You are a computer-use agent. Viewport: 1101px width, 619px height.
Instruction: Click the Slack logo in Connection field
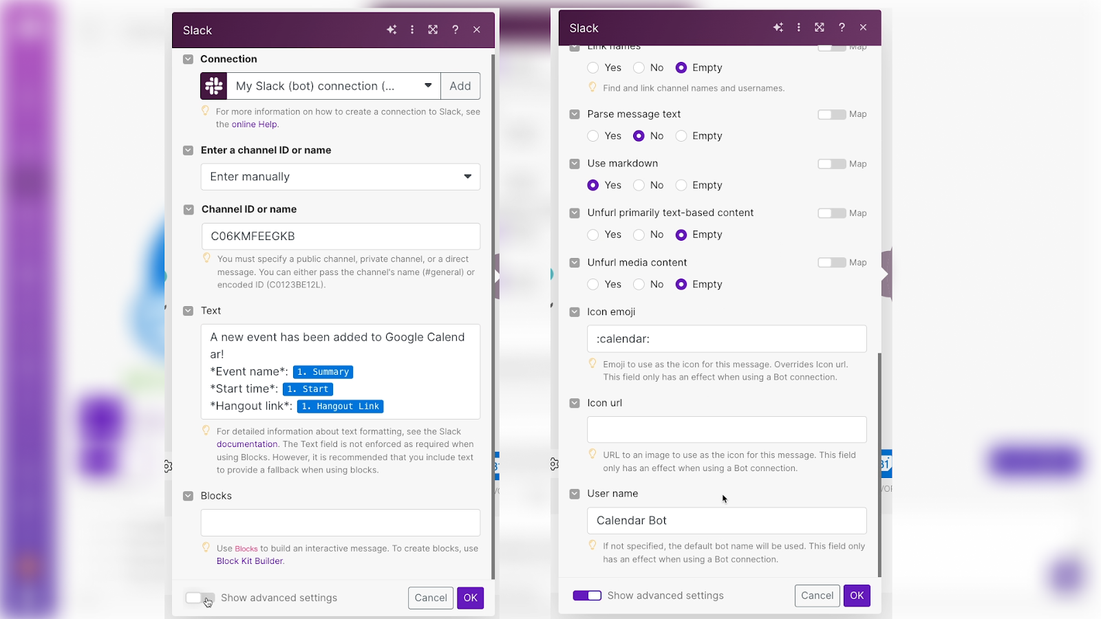coord(214,86)
